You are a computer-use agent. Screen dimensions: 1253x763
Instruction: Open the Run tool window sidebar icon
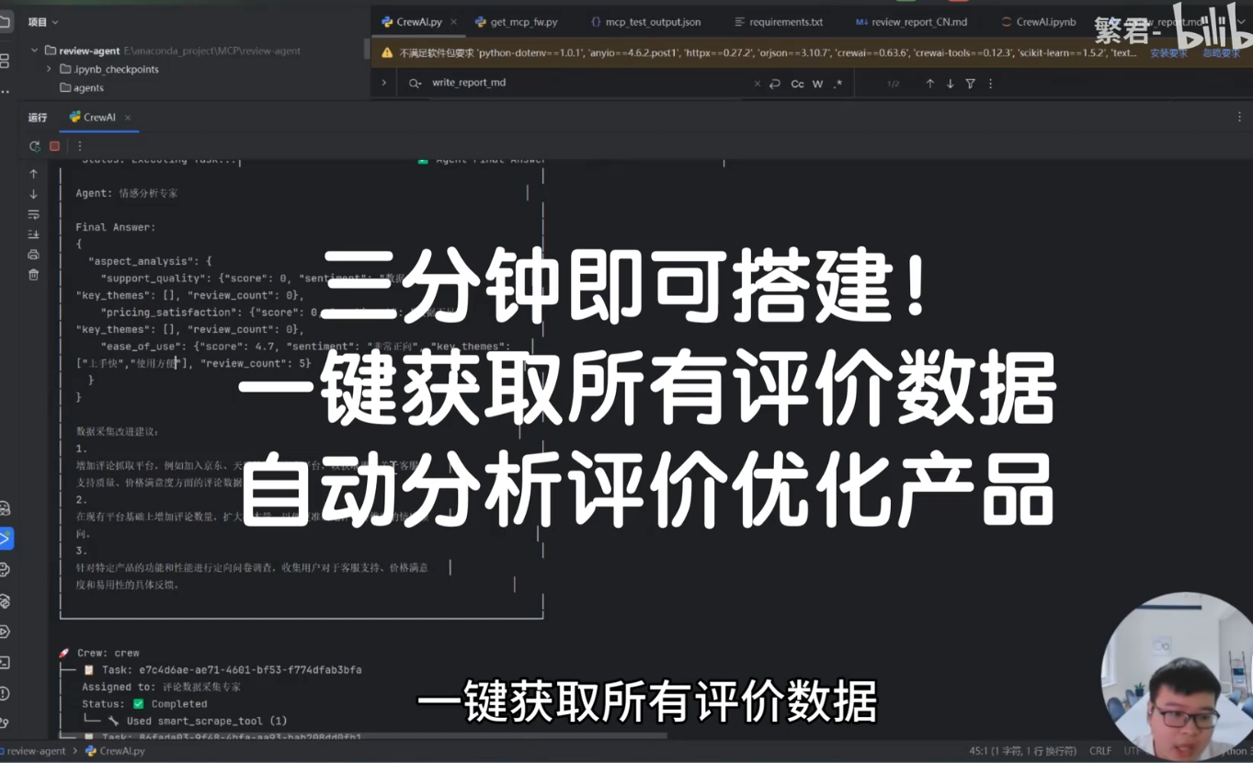click(x=6, y=539)
